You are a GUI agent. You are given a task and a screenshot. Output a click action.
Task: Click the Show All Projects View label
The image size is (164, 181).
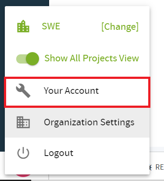92,58
